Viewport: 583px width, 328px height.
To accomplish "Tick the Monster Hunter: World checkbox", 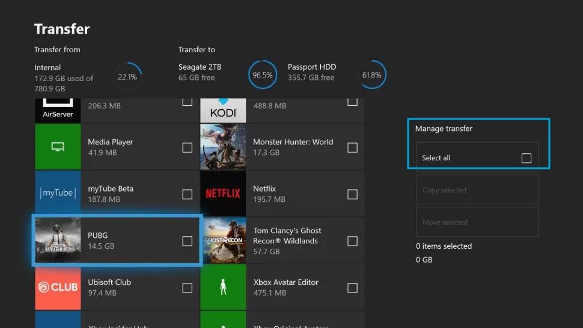I will pyautogui.click(x=352, y=147).
